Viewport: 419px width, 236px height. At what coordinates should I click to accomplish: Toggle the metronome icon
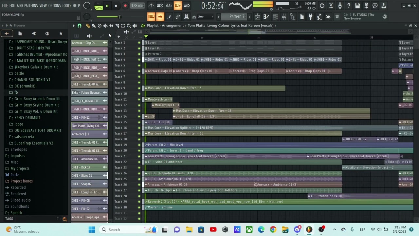pos(151,6)
